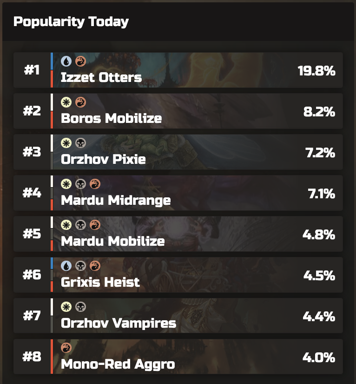This screenshot has width=356, height=384.
Task: Click the red mana icon on Mono-Red Aggro
Action: click(x=66, y=348)
